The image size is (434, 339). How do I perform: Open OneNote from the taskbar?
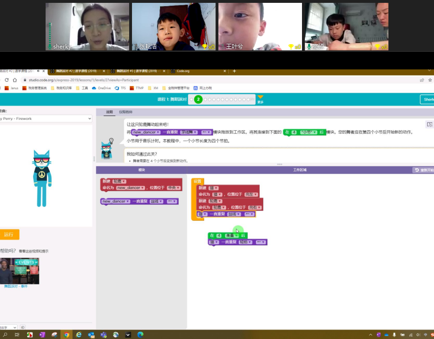pos(42,335)
